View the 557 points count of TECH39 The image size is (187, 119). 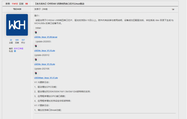coord(23,40)
